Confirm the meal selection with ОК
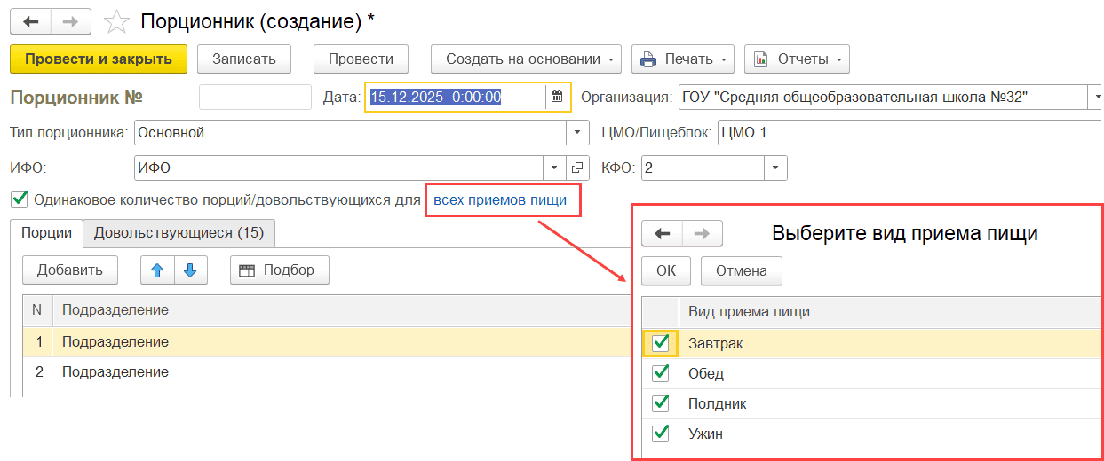 [666, 271]
